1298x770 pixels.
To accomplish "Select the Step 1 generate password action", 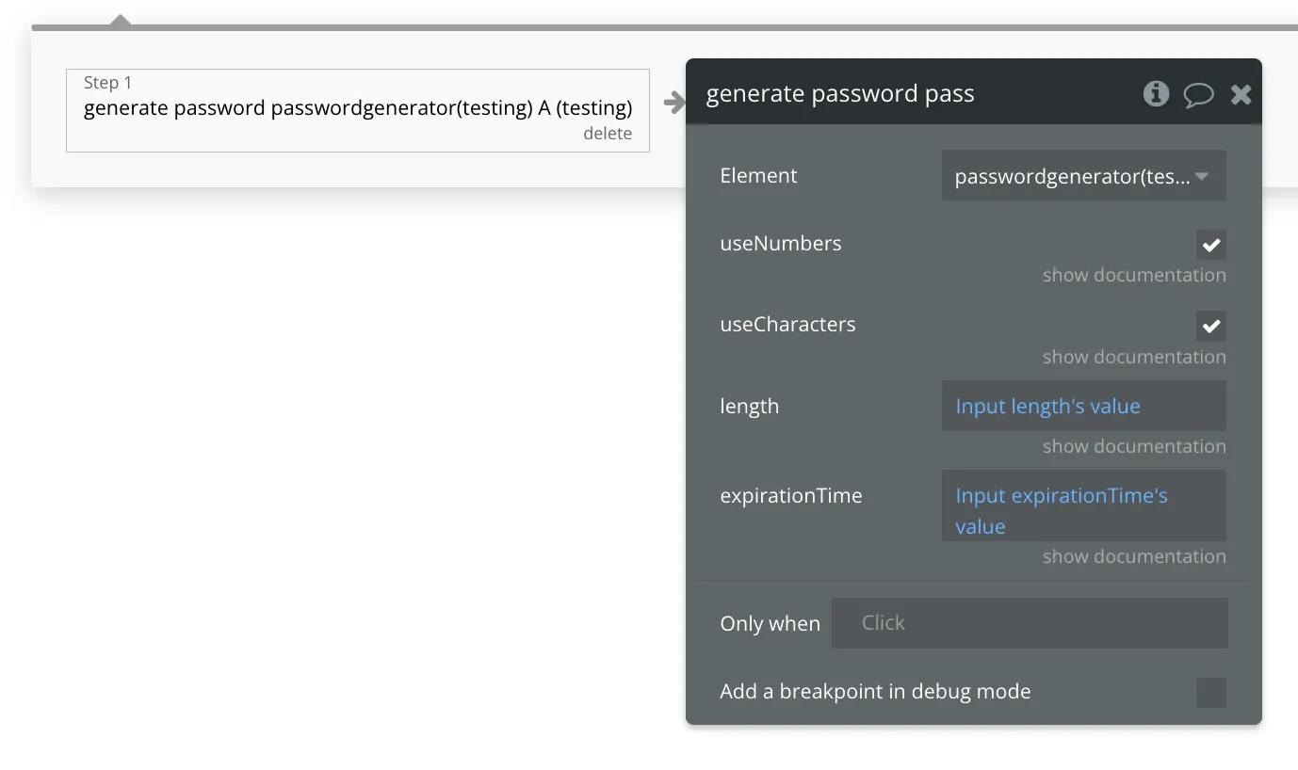I will pyautogui.click(x=357, y=108).
